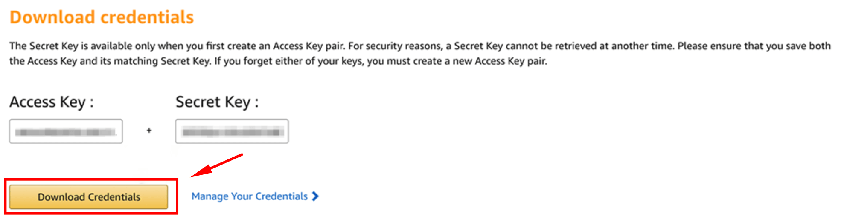The height and width of the screenshot is (222, 844).
Task: Click the Access Key label
Action: click(52, 102)
